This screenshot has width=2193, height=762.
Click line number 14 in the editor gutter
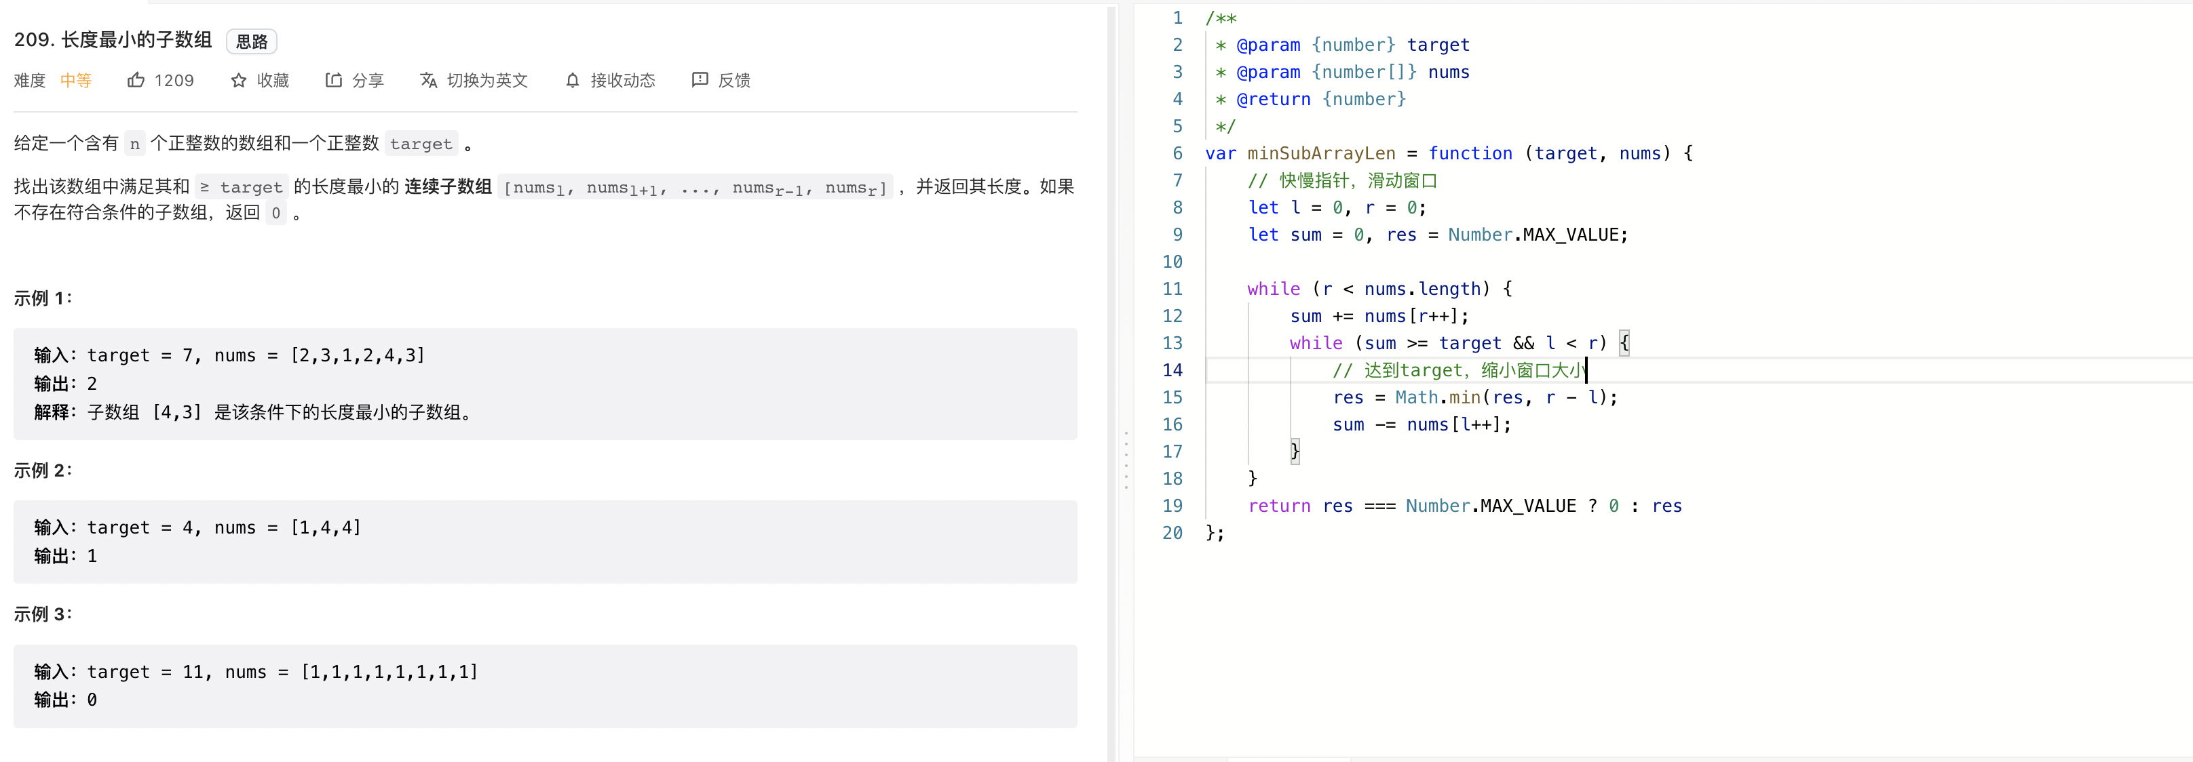click(x=1172, y=370)
